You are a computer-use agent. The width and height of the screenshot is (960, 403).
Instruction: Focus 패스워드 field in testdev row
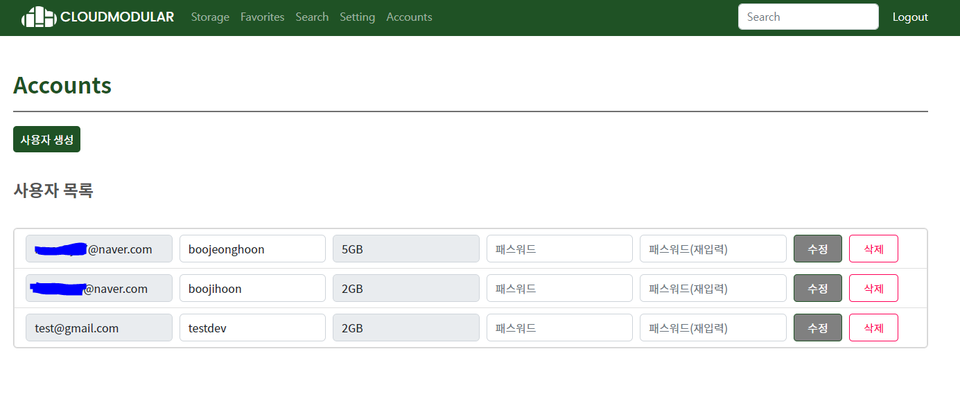(559, 328)
